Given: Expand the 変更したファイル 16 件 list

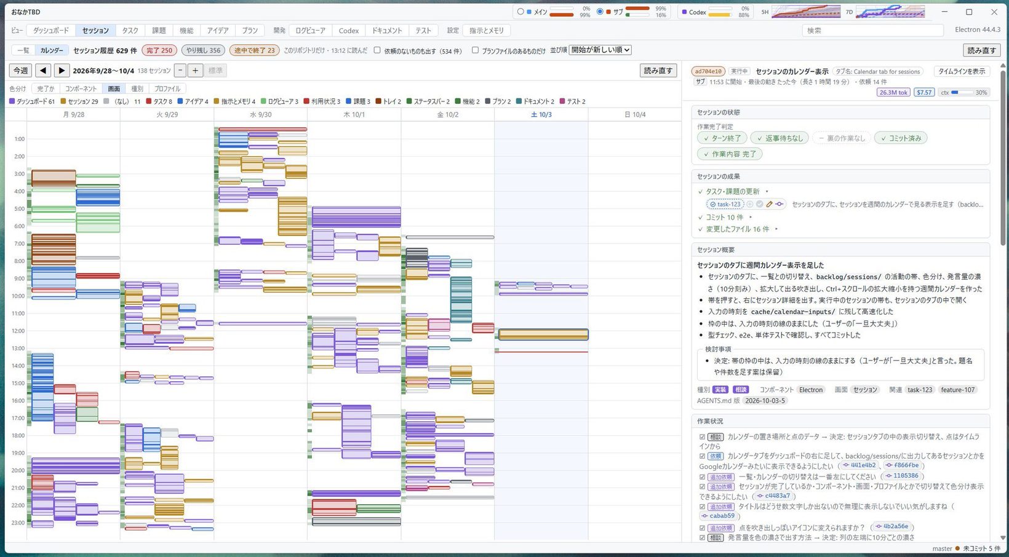Looking at the screenshot, I should (x=738, y=229).
